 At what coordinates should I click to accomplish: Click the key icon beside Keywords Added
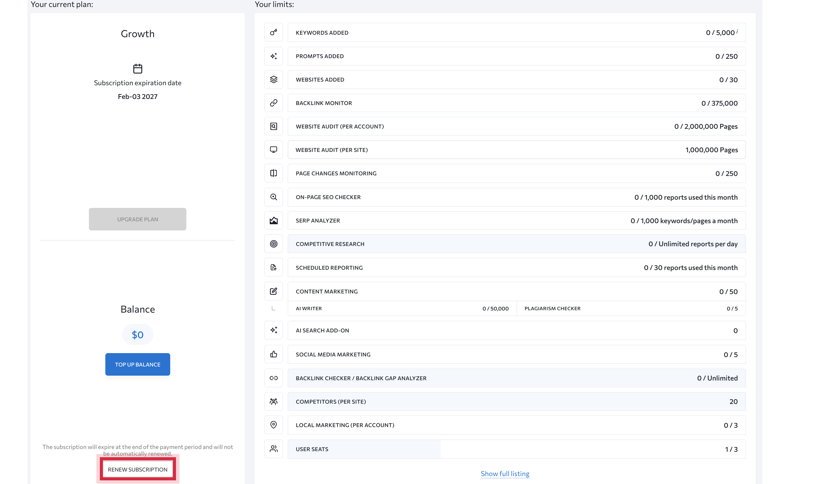point(273,32)
